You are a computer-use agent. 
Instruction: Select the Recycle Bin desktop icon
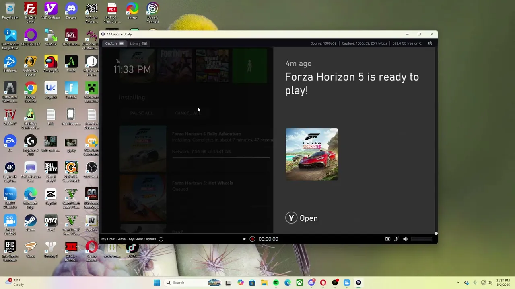tap(10, 11)
